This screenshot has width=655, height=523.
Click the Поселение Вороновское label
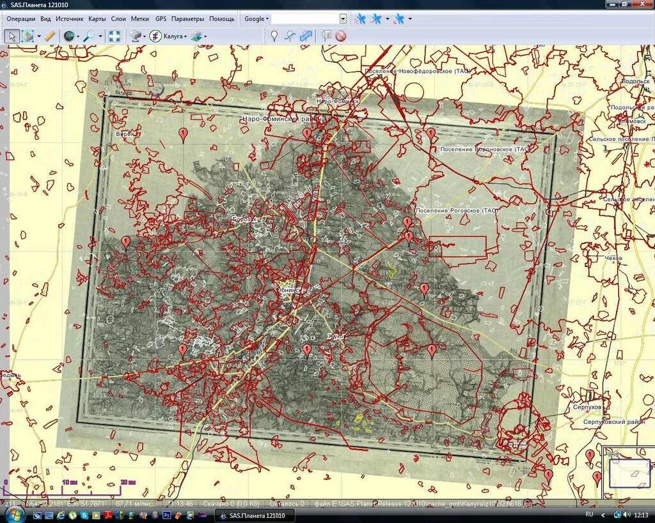[x=485, y=149]
